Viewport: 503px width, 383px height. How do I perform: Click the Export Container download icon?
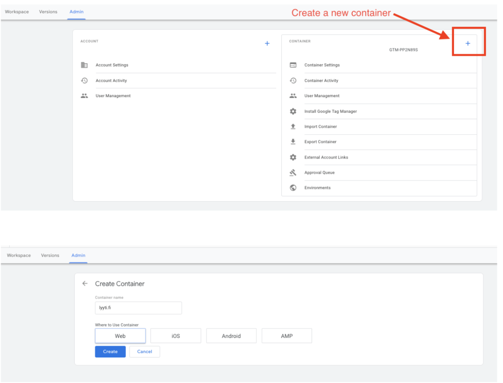tap(293, 142)
